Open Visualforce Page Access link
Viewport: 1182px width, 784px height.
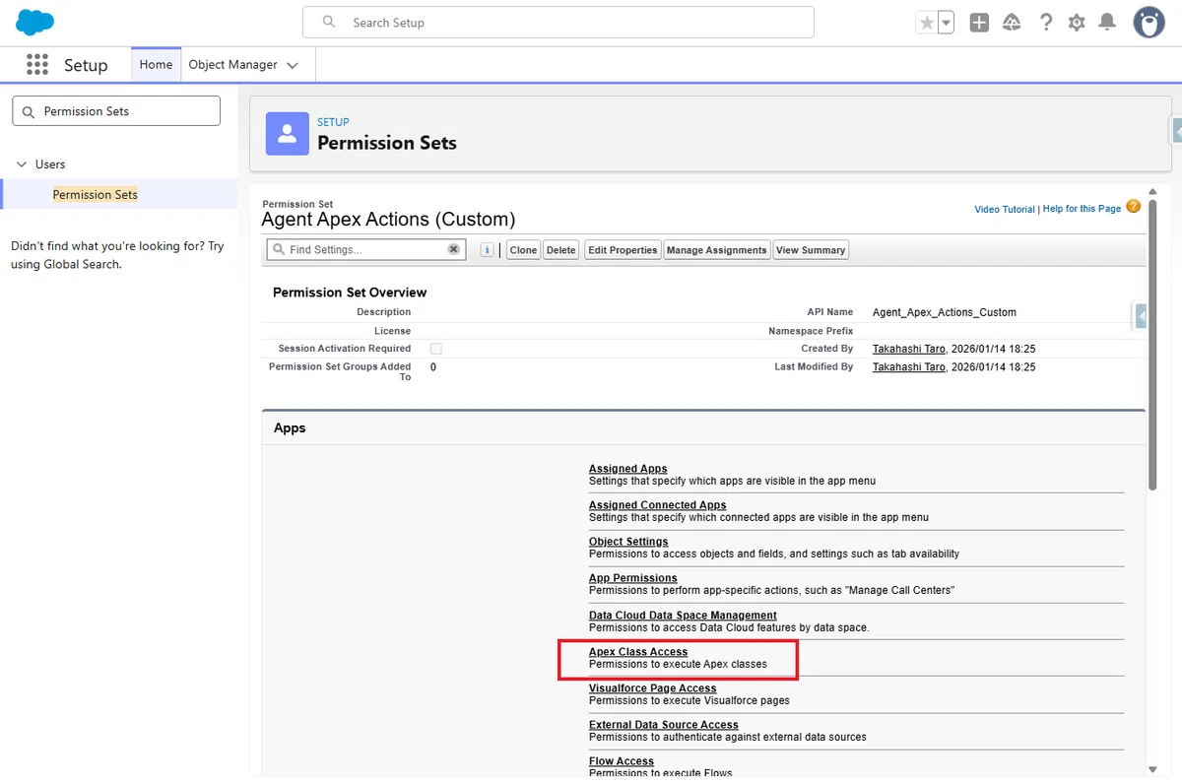[653, 688]
